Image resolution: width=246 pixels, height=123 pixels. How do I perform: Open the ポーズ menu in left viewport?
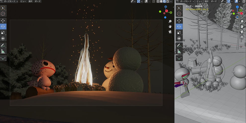coord(38,2)
